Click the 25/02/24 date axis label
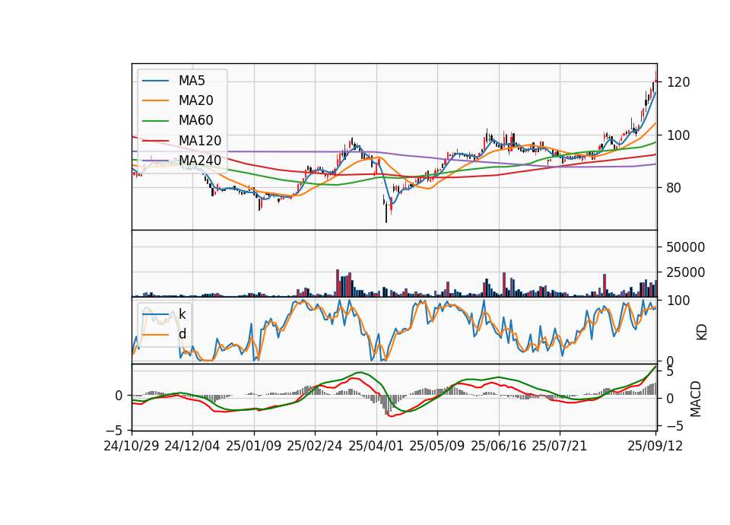The image size is (730, 525). pos(315,446)
